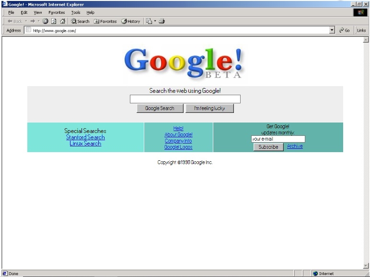Viewport: 370px width, 277px height.
Task: Click the 'Copyright ©1998 Google Inc.' text
Action: (185, 162)
